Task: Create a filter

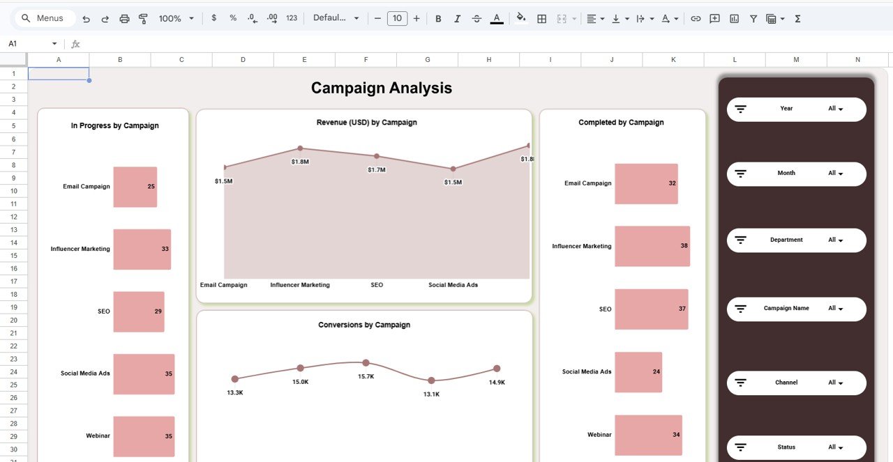Action: 753,18
